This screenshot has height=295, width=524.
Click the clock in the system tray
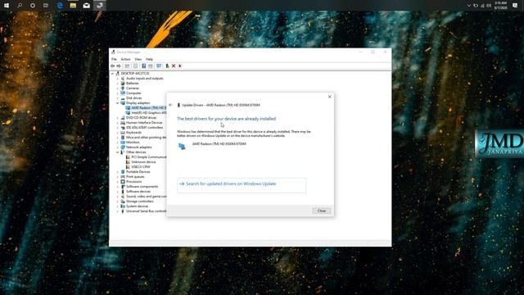tap(500, 6)
